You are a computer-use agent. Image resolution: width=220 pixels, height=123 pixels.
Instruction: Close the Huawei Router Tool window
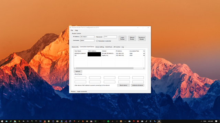pos(148,28)
